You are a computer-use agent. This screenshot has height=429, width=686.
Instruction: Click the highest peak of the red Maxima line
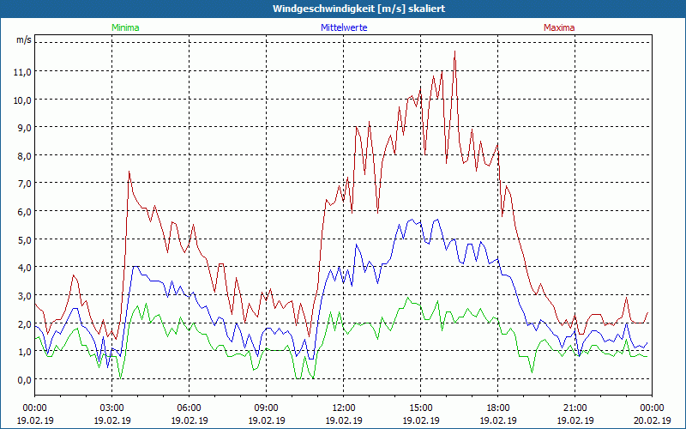click(454, 51)
